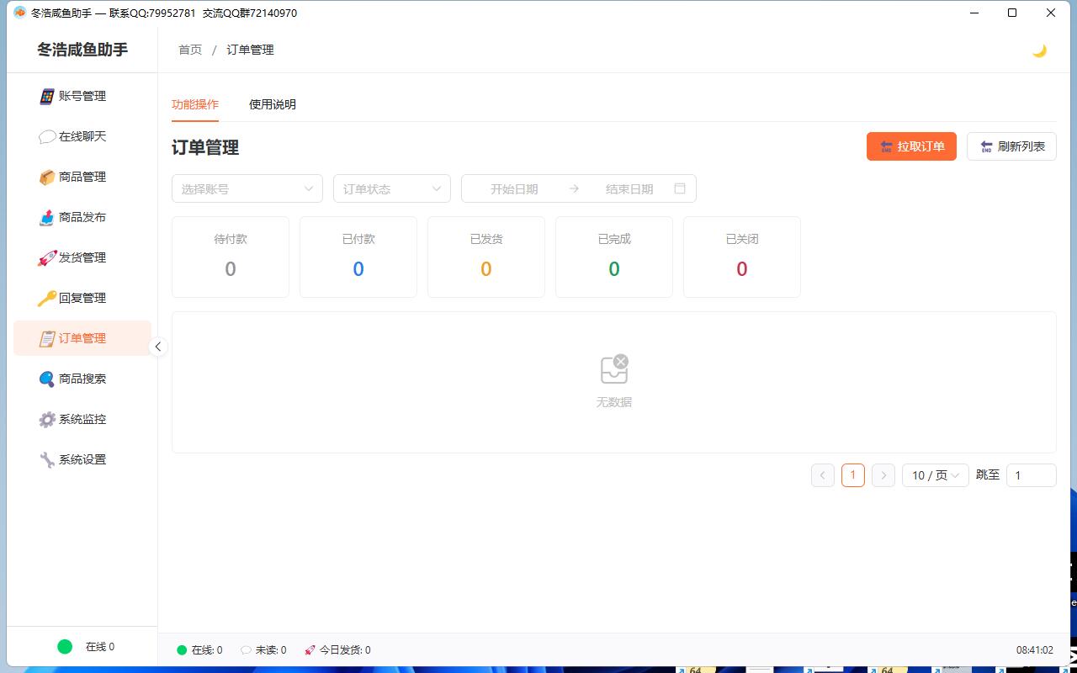The image size is (1077, 673).
Task: Open the 选择账号 dropdown
Action: click(x=247, y=188)
